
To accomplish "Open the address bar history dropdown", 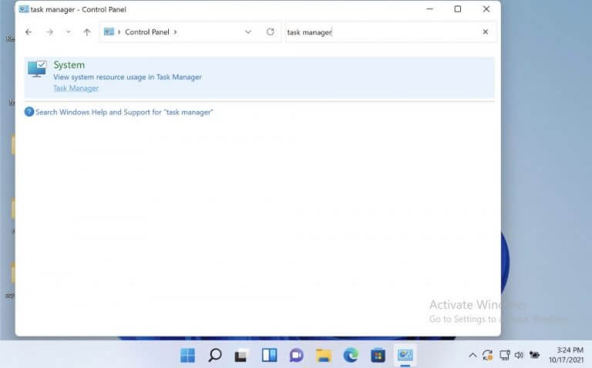I will click(248, 32).
